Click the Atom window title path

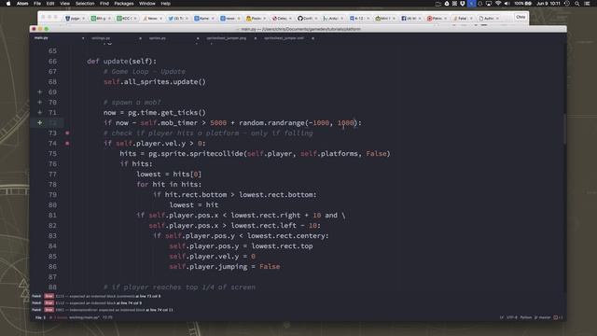(x=300, y=29)
